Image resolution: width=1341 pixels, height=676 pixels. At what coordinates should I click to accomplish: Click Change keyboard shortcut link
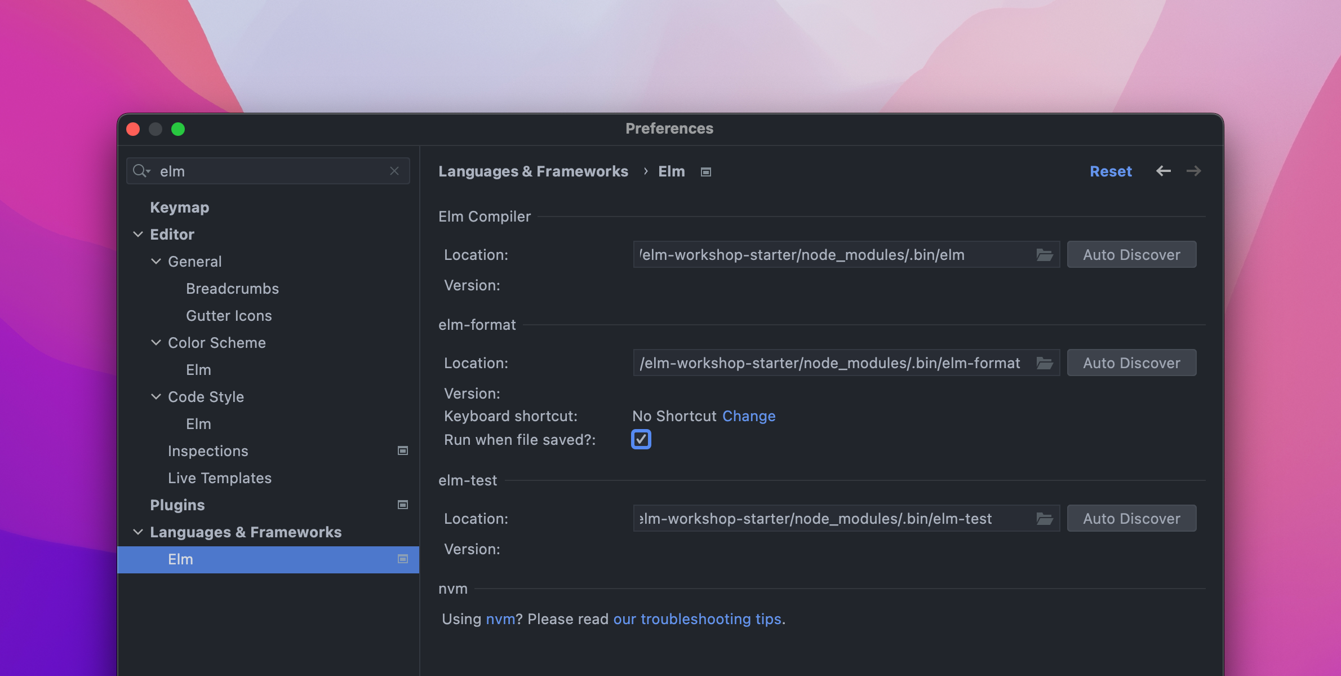[x=748, y=416]
